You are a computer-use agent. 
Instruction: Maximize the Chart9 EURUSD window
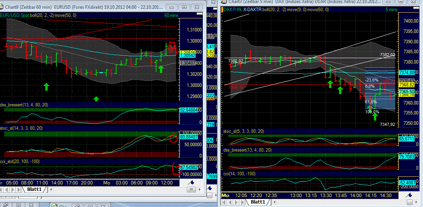[184, 7]
